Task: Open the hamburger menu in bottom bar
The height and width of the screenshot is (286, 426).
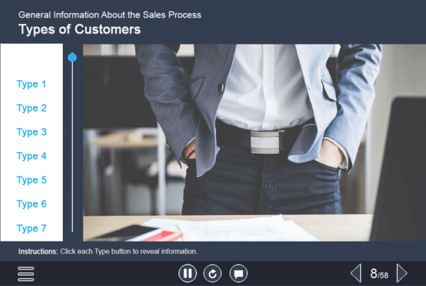Action: click(26, 273)
